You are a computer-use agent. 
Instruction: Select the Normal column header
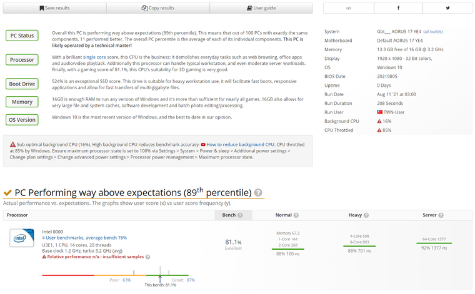coord(284,215)
